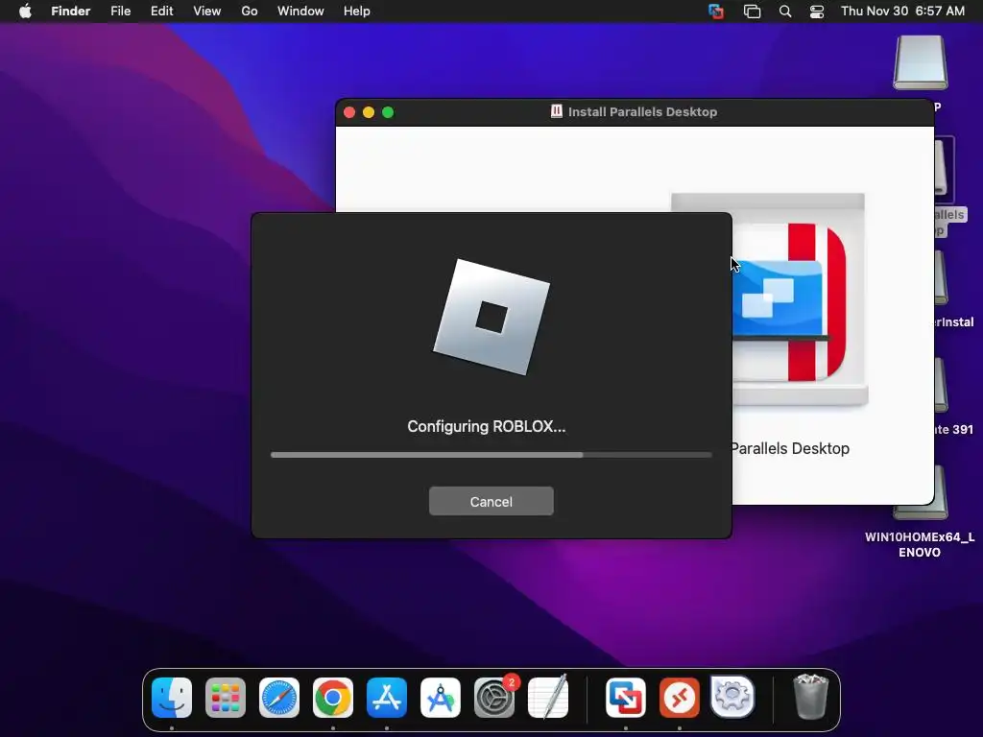Close the Install Parallels Desktop window
983x737 pixels.
349,112
